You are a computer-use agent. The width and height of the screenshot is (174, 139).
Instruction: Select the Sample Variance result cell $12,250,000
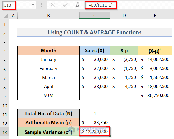[95, 132]
